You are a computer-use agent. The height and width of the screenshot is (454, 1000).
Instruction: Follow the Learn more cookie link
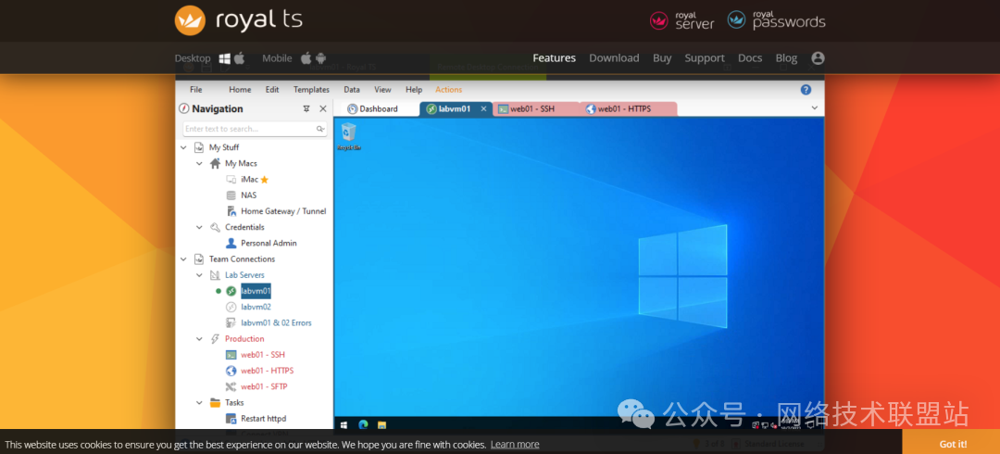point(515,445)
